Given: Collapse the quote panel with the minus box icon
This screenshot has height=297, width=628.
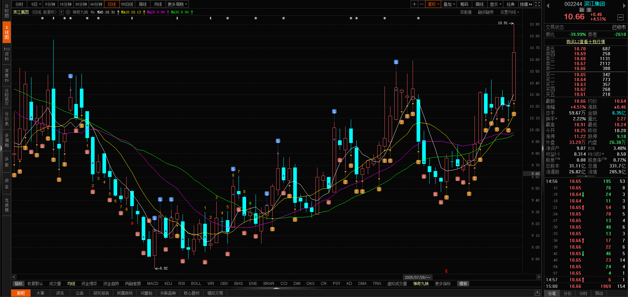Looking at the screenshot, I should click(x=620, y=17).
